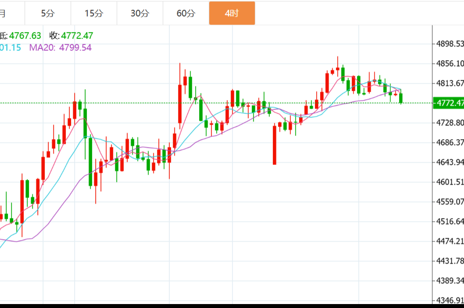Viewport: 464px width, 308px height.
Task: Pick the 4559.07 price axis label
Action: (450, 202)
